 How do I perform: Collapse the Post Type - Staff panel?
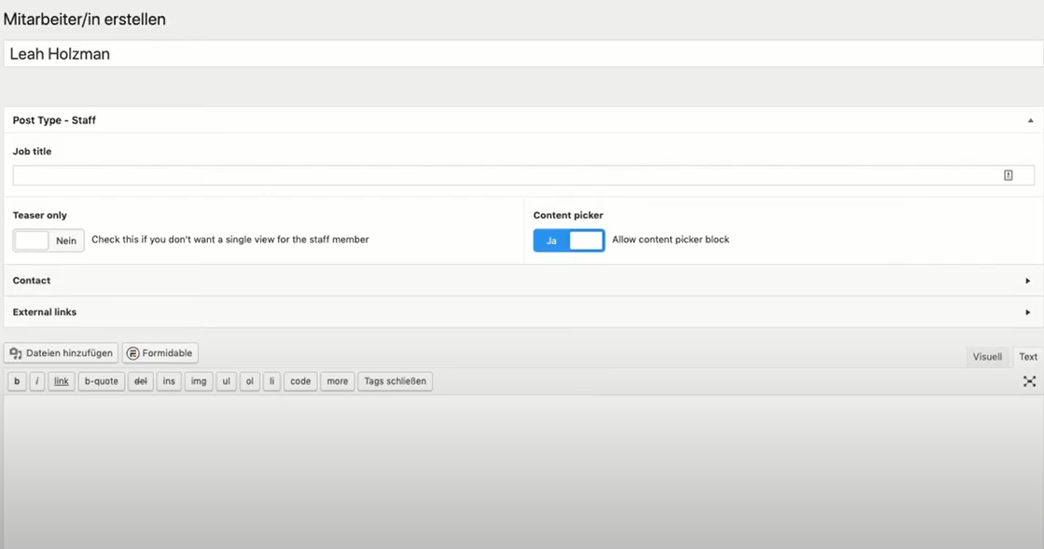1030,120
